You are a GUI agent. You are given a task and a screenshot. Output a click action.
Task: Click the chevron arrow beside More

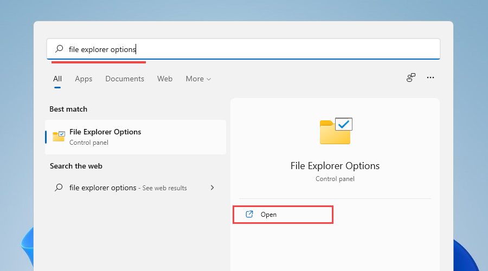pyautogui.click(x=209, y=80)
